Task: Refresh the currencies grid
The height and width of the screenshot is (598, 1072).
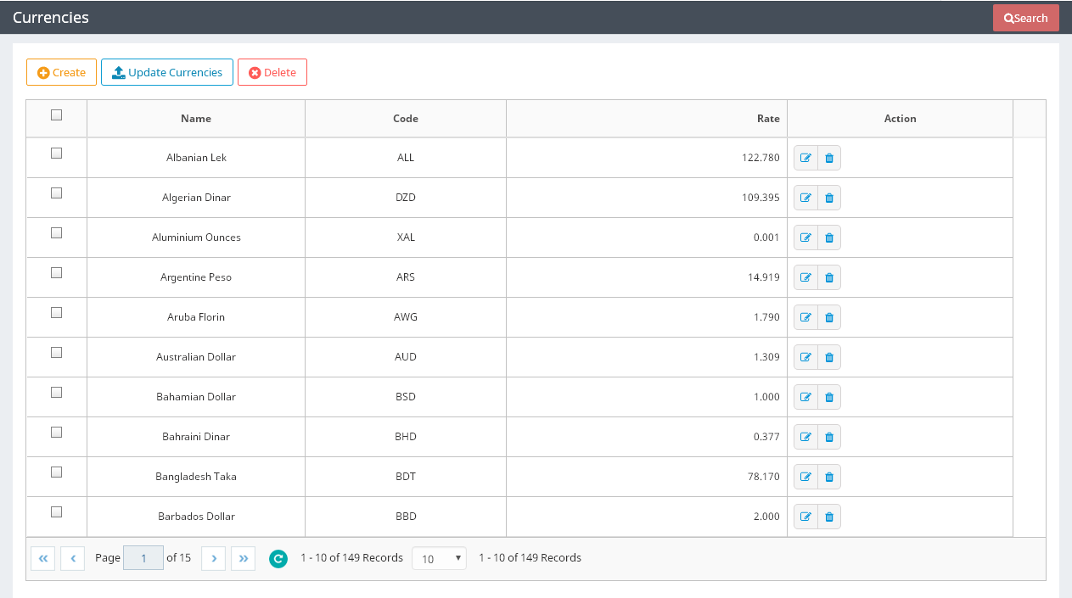Action: point(278,558)
